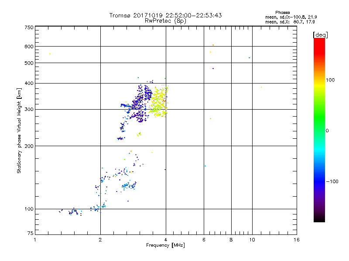Click the '1' x-axis tick label
349x261 pixels.
tap(35, 240)
